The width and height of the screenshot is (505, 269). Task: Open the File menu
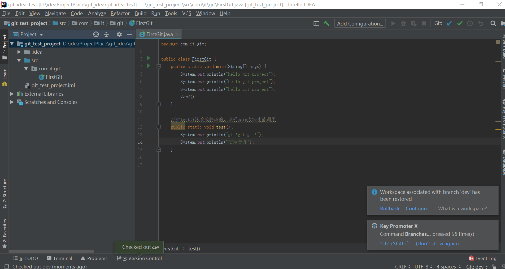pyautogui.click(x=6, y=13)
